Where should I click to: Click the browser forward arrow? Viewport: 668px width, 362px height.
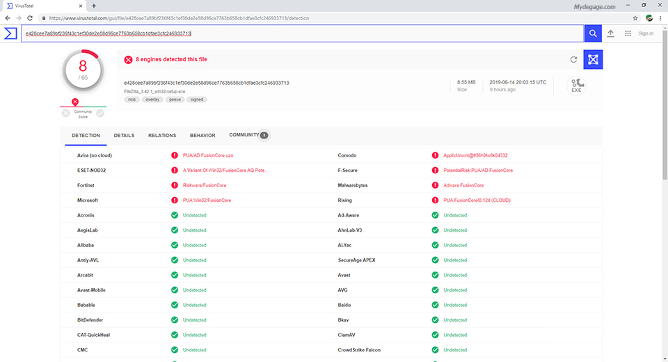click(18, 18)
